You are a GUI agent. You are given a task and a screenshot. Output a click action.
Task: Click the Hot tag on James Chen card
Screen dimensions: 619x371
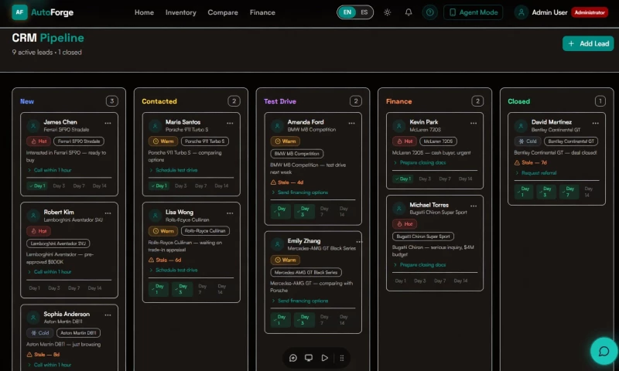38,141
